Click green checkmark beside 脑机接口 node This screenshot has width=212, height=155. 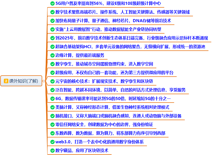pos(52,116)
